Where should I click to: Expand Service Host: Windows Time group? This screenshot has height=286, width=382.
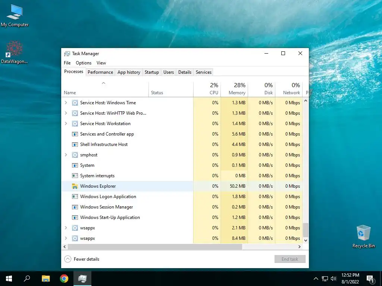tap(66, 103)
